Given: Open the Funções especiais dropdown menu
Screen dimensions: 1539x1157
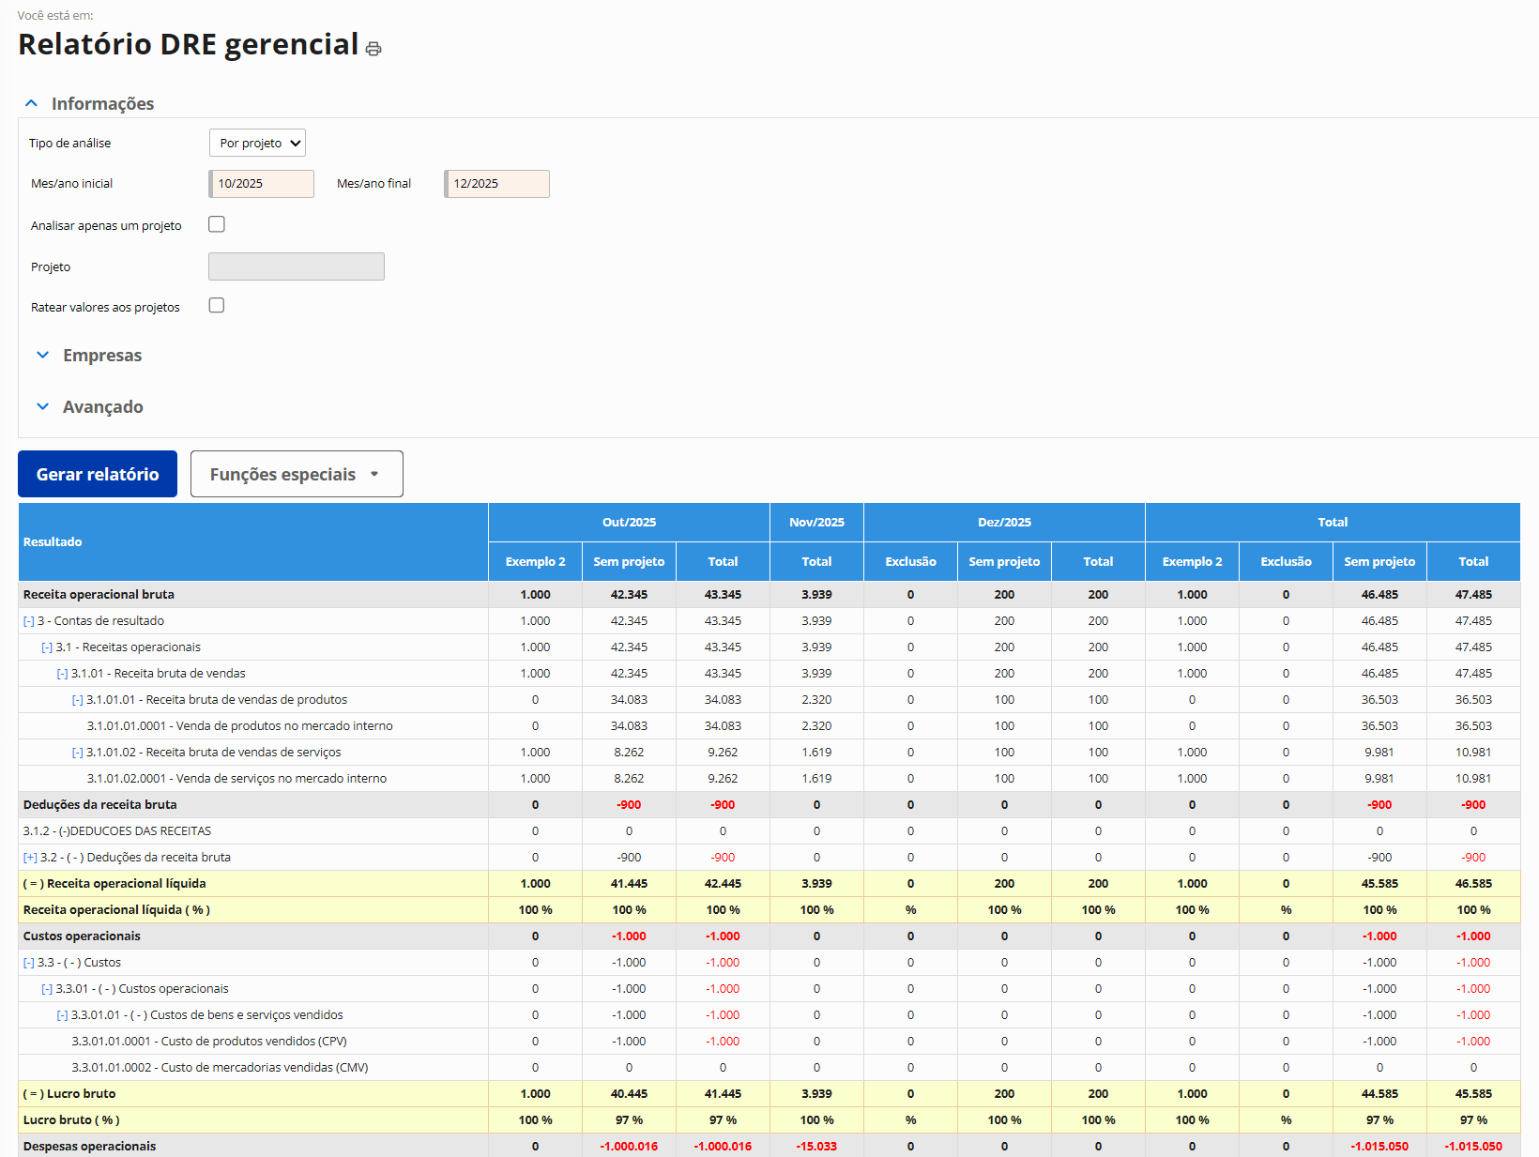Looking at the screenshot, I should tap(297, 474).
